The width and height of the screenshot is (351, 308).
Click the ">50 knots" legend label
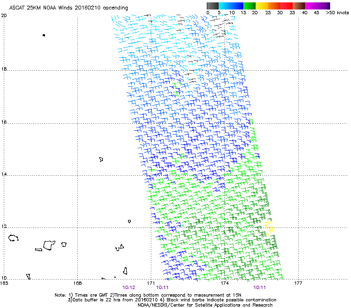pos(337,13)
